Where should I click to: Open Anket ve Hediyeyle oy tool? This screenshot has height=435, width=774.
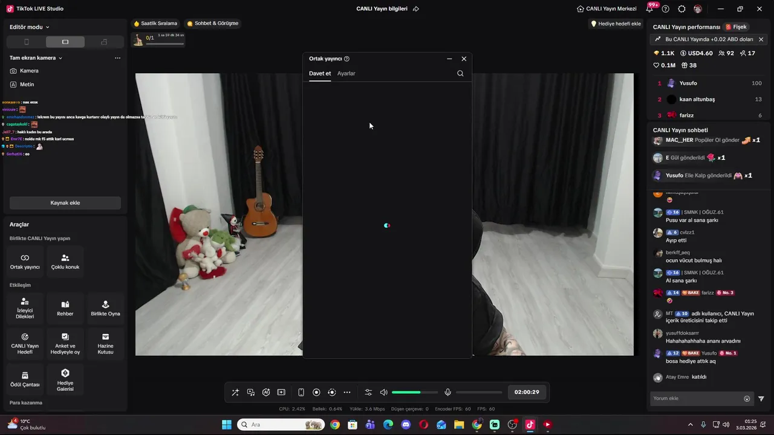point(65,344)
